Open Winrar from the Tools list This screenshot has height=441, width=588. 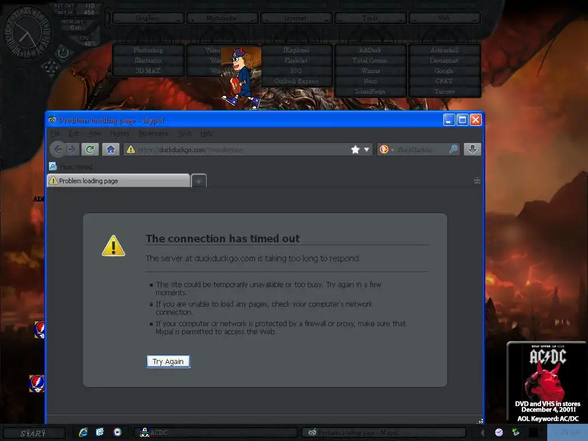pyautogui.click(x=370, y=71)
